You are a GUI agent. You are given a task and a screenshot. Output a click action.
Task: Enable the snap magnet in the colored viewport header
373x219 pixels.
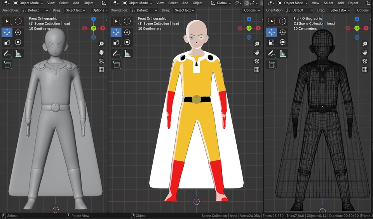point(246,3)
